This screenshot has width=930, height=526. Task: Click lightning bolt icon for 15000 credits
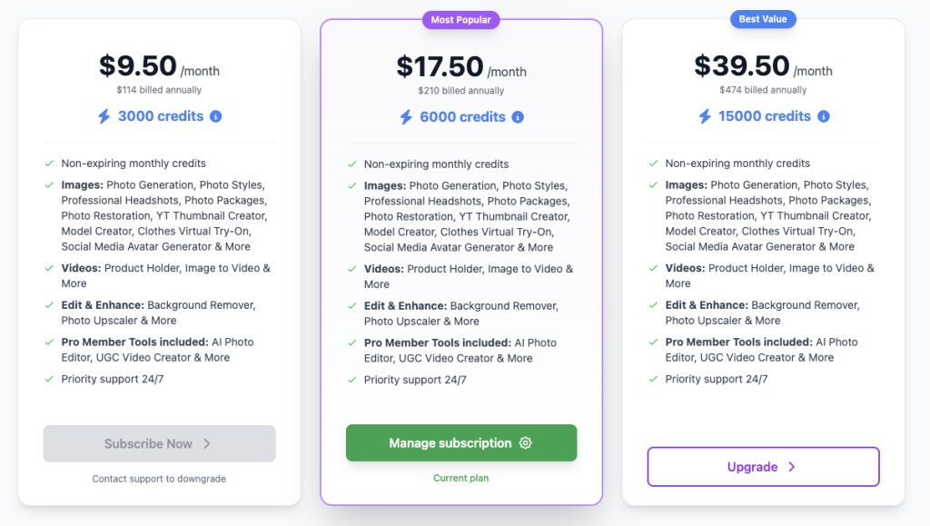point(705,116)
